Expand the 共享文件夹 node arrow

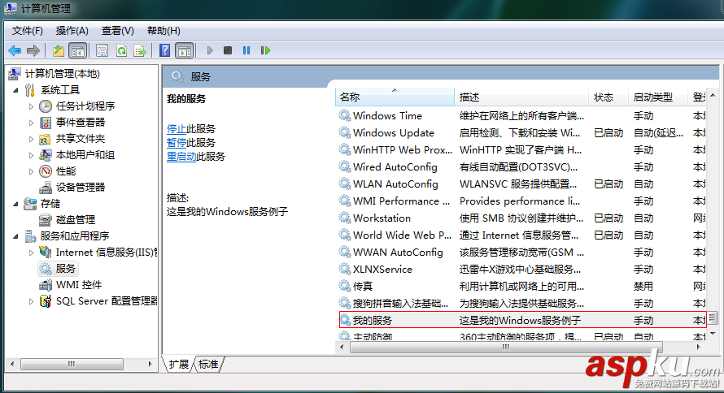32,139
